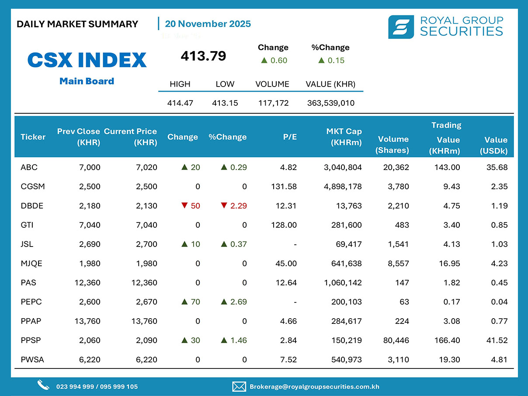Click the CSX index value 413.79
Viewport: 528px width, 396px height.
point(203,56)
